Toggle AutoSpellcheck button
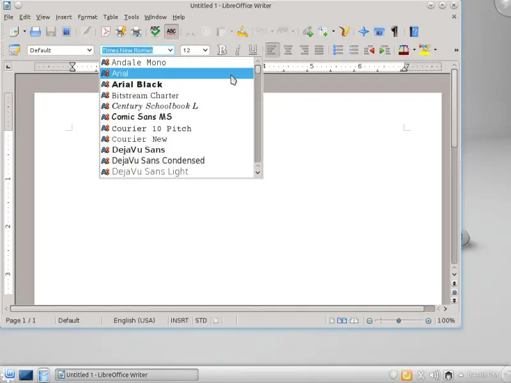Viewport: 511px width, 383px height. [171, 31]
